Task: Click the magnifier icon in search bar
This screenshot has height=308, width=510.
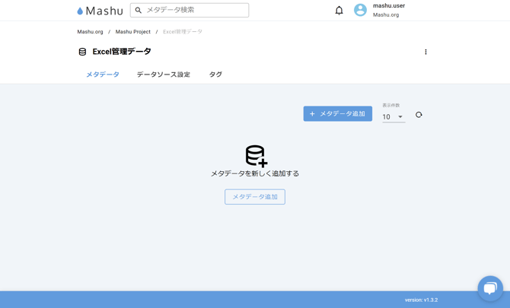Action: [x=139, y=10]
